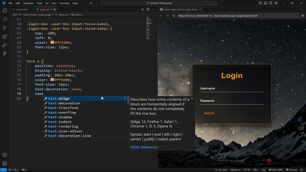
Task: Open the Manage gear icon
Action: (5, 163)
